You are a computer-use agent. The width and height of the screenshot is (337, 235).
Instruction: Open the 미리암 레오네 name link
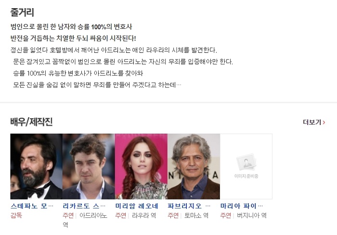pyautogui.click(x=137, y=206)
